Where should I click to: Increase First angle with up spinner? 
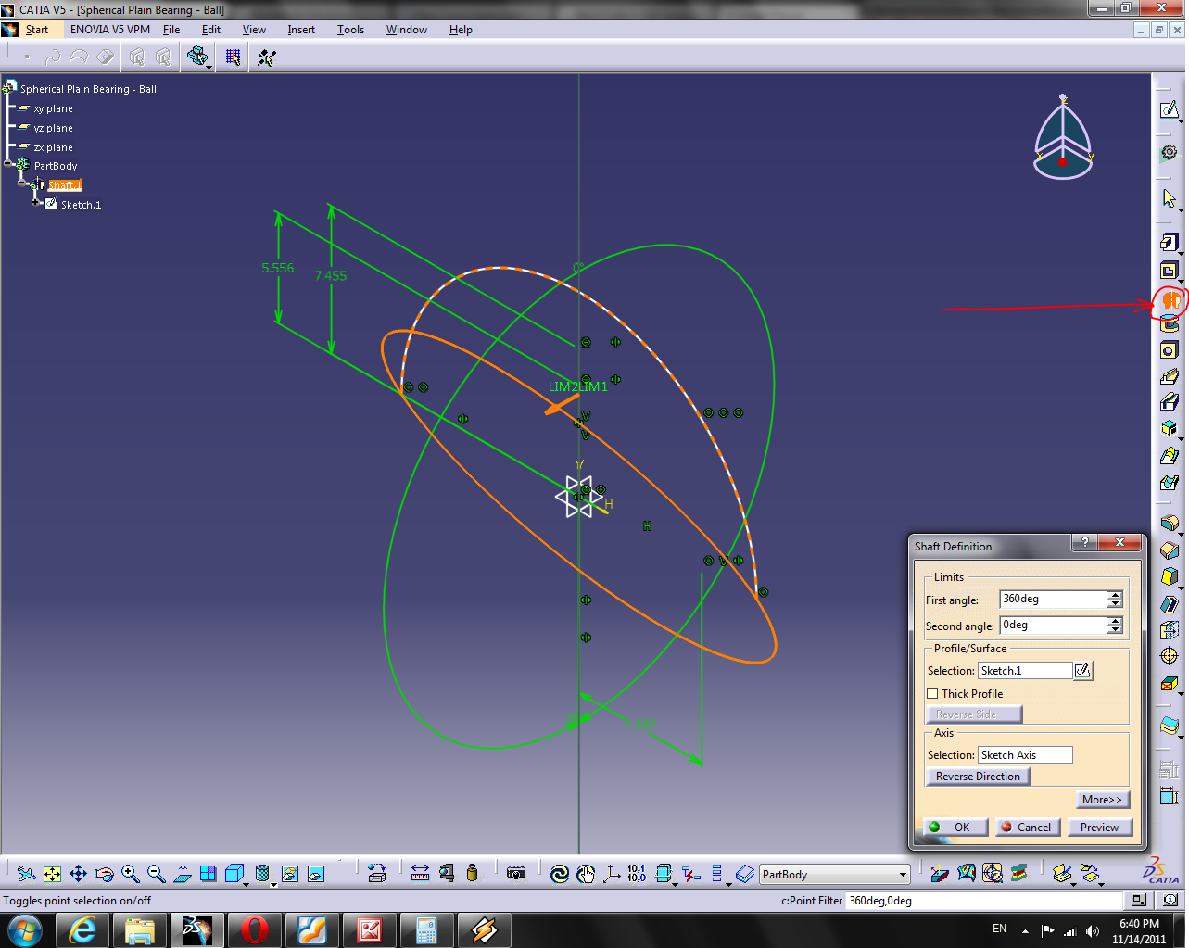point(1115,595)
